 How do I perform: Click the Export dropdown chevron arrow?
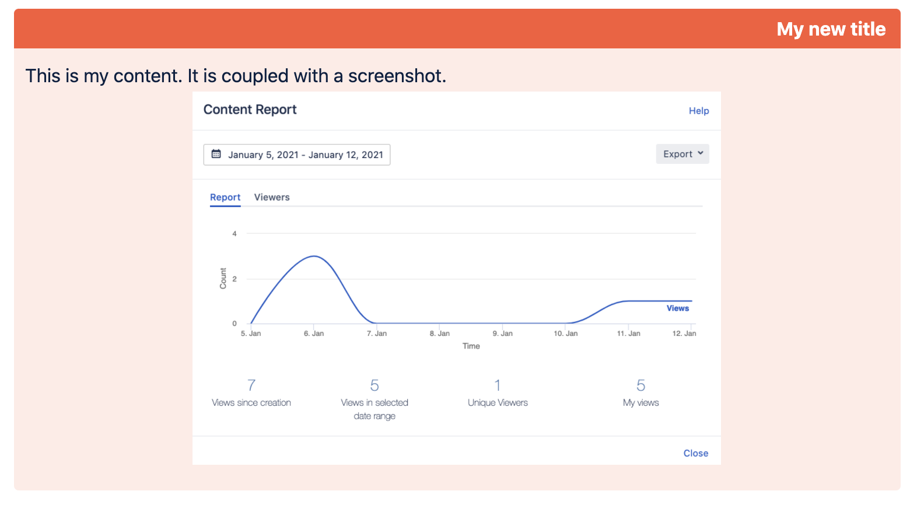coord(701,153)
